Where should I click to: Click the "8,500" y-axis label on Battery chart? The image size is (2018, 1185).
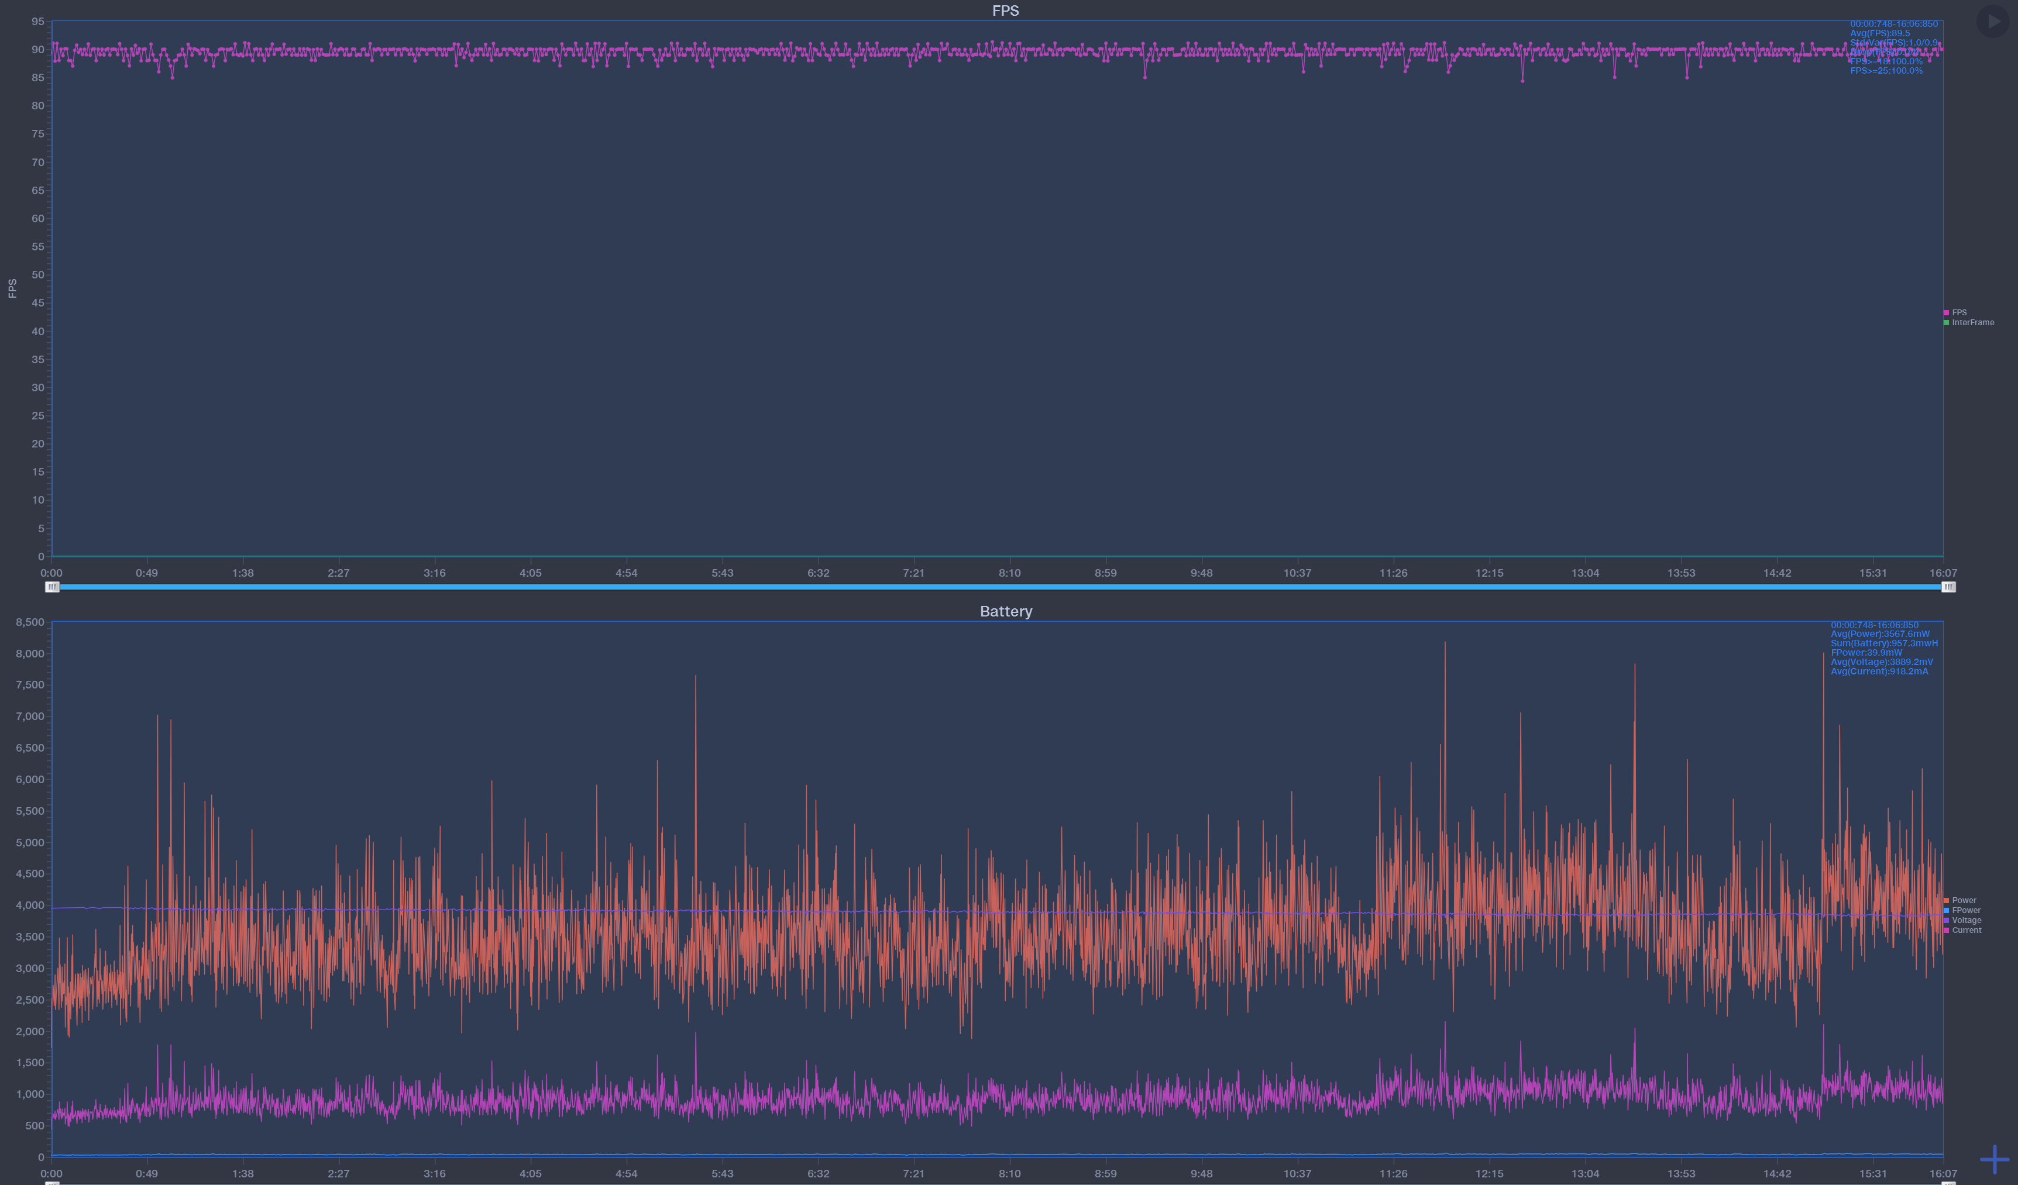30,622
